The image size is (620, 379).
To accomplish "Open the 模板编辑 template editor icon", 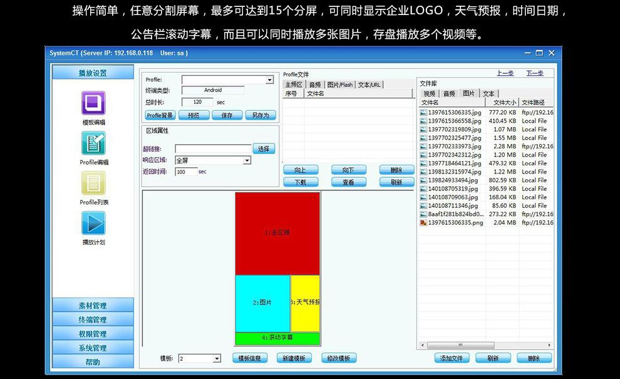I will 93,103.
